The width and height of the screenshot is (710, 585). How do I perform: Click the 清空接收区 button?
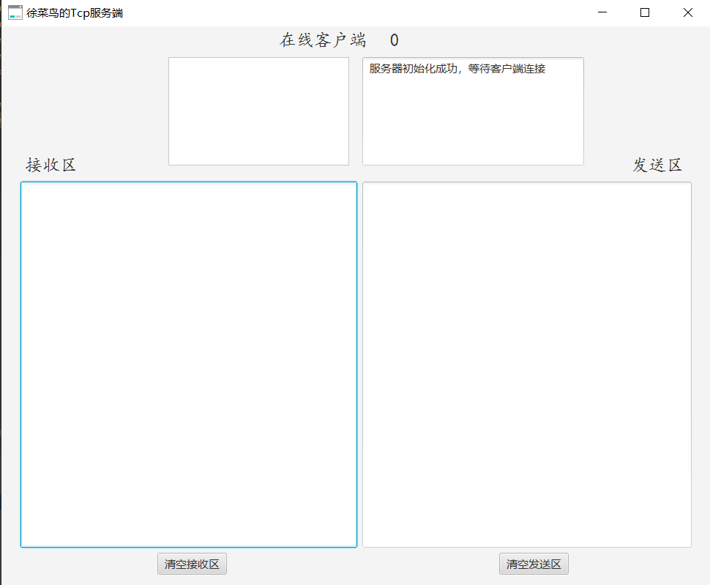point(192,564)
